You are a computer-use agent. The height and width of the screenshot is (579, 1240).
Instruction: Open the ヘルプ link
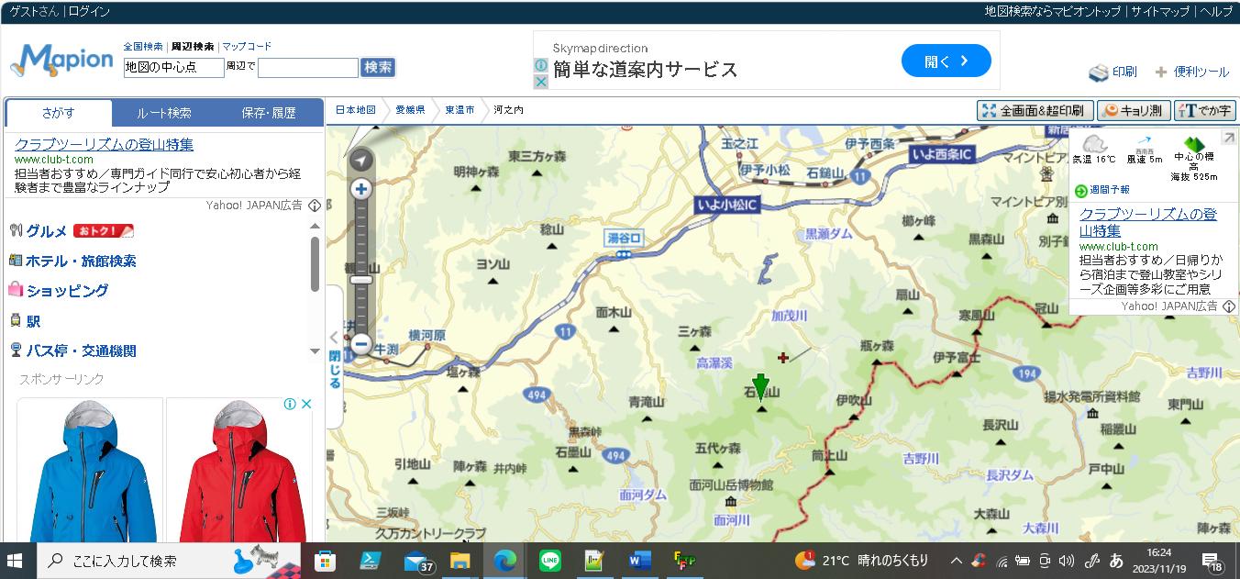pyautogui.click(x=1217, y=12)
